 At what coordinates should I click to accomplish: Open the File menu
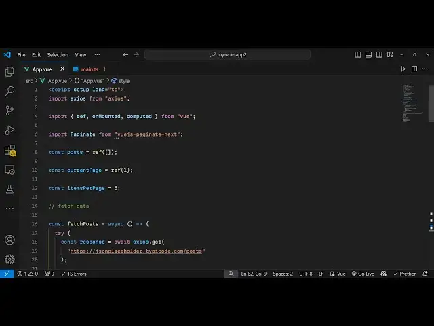(x=21, y=54)
